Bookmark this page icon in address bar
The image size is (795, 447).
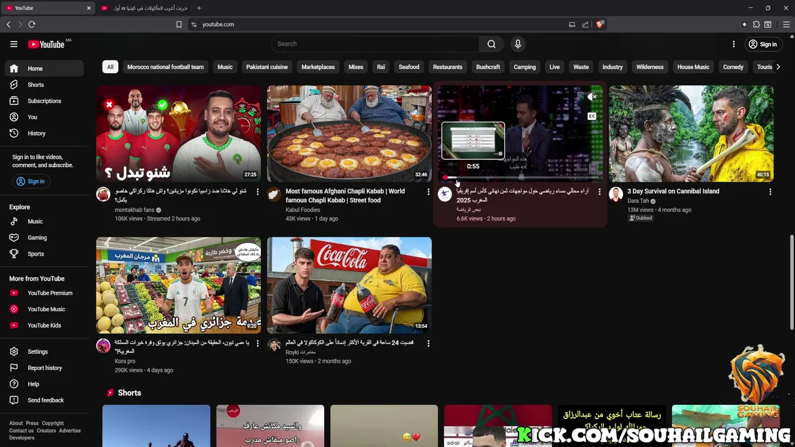(179, 24)
